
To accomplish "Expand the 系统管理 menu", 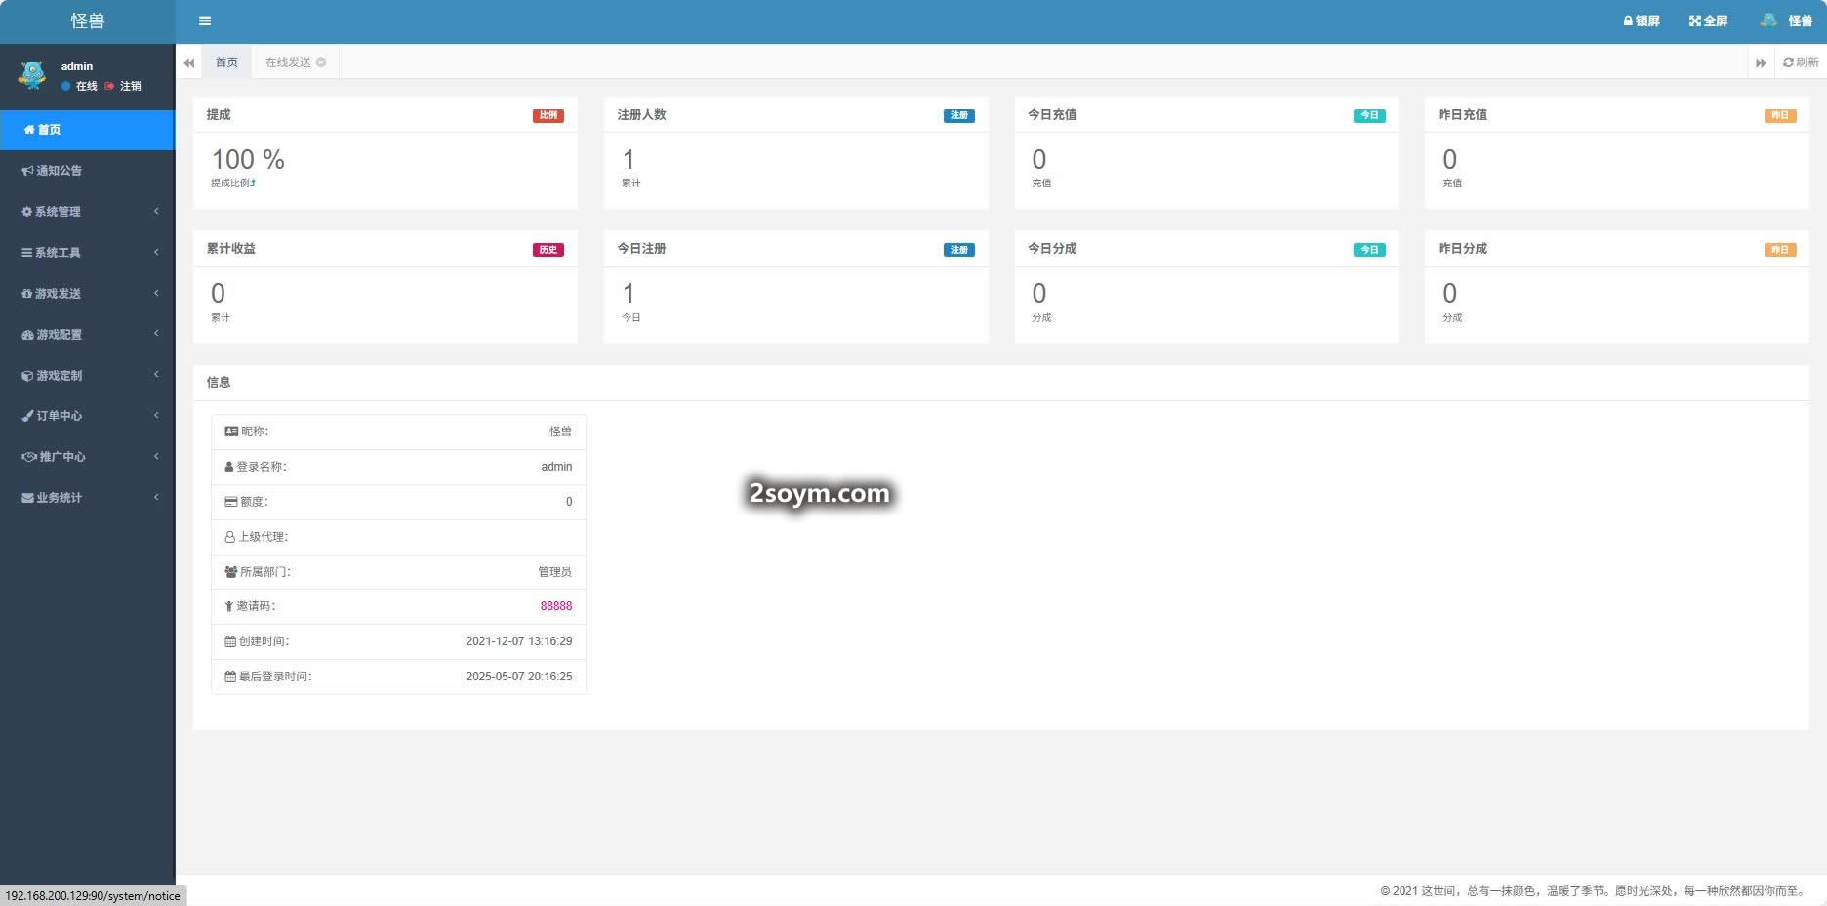I will (88, 212).
